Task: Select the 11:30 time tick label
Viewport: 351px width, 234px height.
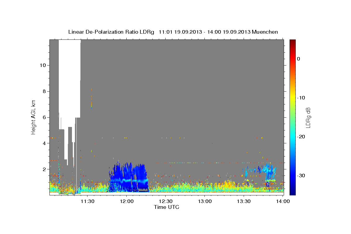Action: coord(87,201)
